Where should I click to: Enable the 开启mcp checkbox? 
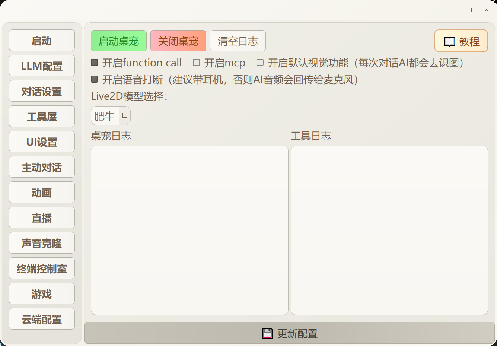click(196, 63)
